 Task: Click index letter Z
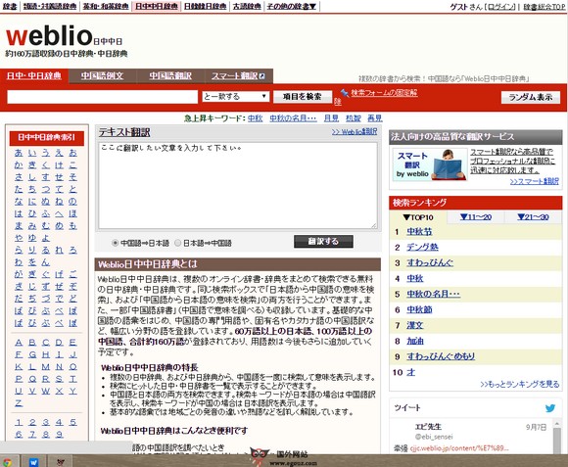click(19, 403)
